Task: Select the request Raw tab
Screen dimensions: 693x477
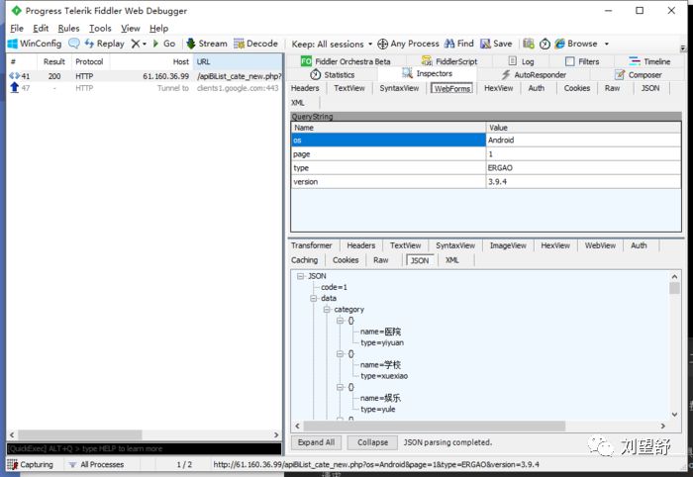Action: (612, 88)
